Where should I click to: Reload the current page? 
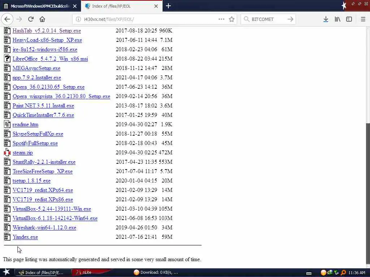click(31, 19)
